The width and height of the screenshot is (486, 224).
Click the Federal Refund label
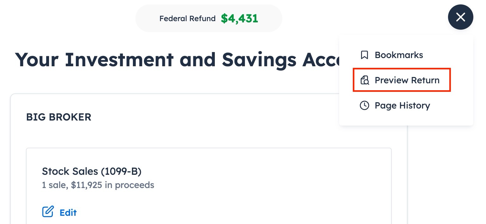coord(187,19)
